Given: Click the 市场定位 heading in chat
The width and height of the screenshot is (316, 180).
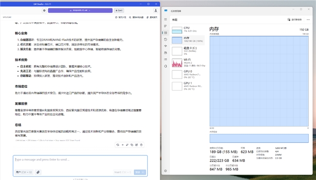Looking at the screenshot, I should 21,86.
